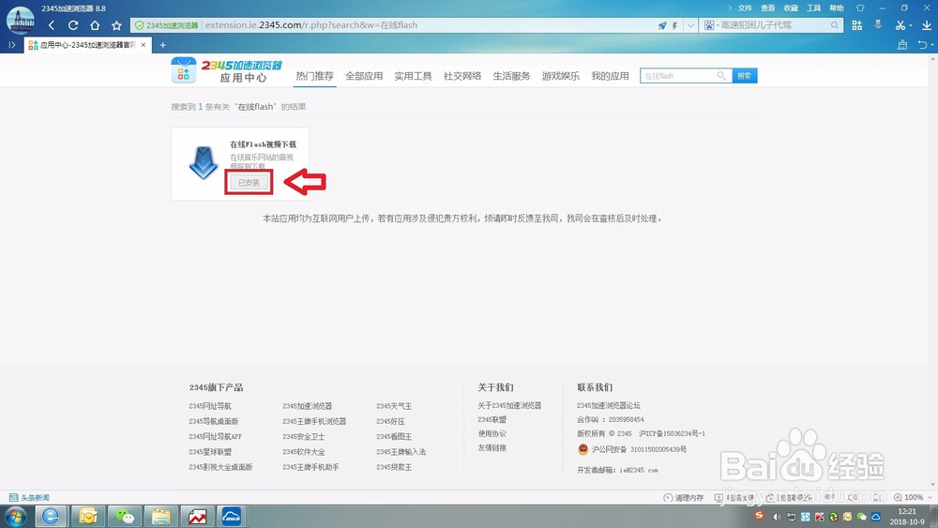The image size is (938, 528).
Task: Open file explorer folder in taskbar
Action: (161, 516)
